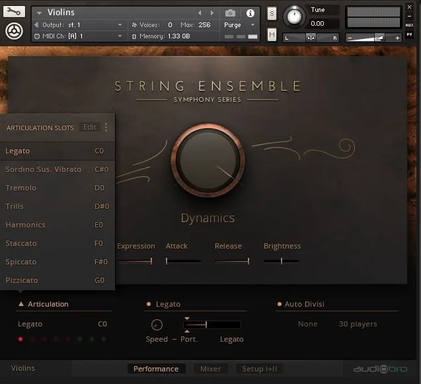Click the master volume slider

point(373,38)
